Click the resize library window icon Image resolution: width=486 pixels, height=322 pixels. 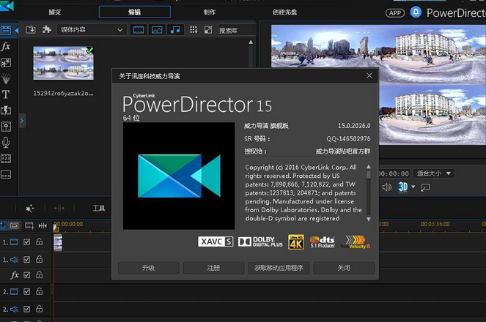[x=208, y=30]
